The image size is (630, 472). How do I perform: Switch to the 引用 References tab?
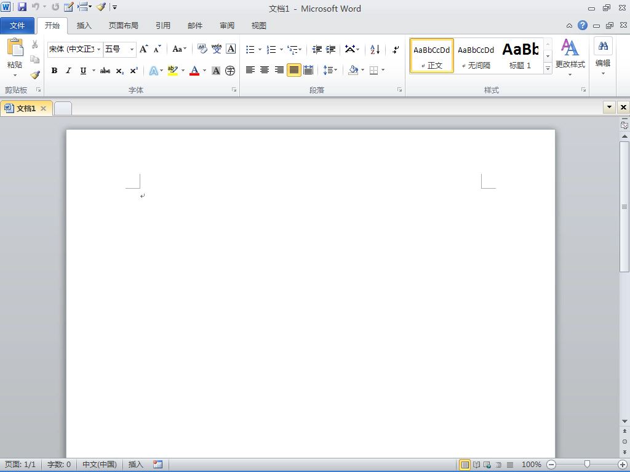point(163,26)
